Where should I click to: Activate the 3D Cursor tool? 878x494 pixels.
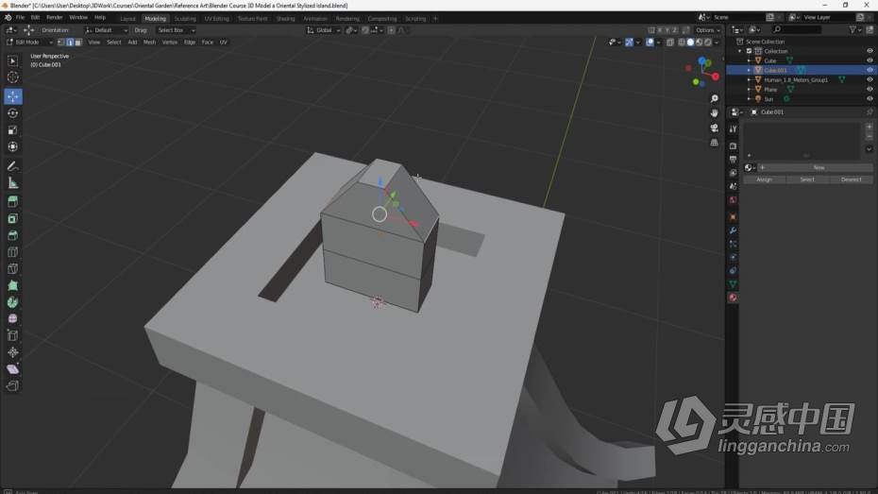point(13,77)
